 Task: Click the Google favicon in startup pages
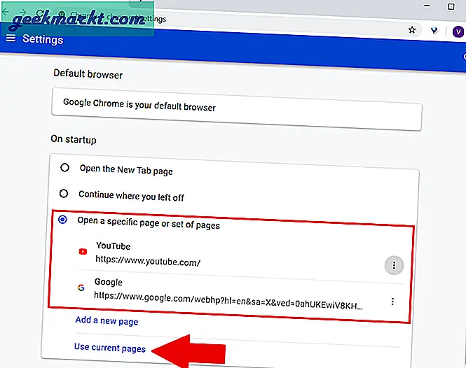[81, 288]
